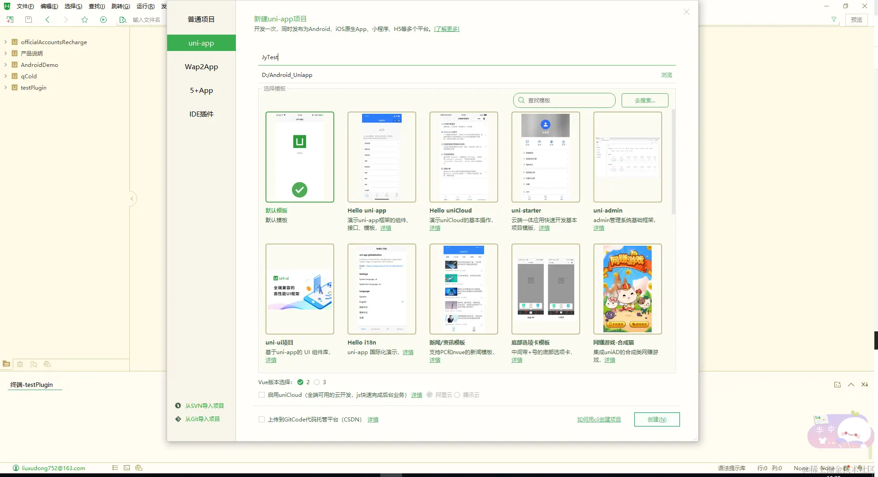
Task: Click the close-terminal X-arrow icon
Action: (864, 385)
